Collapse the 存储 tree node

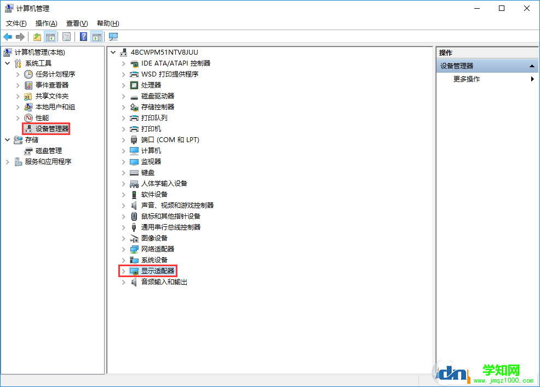tap(8, 140)
